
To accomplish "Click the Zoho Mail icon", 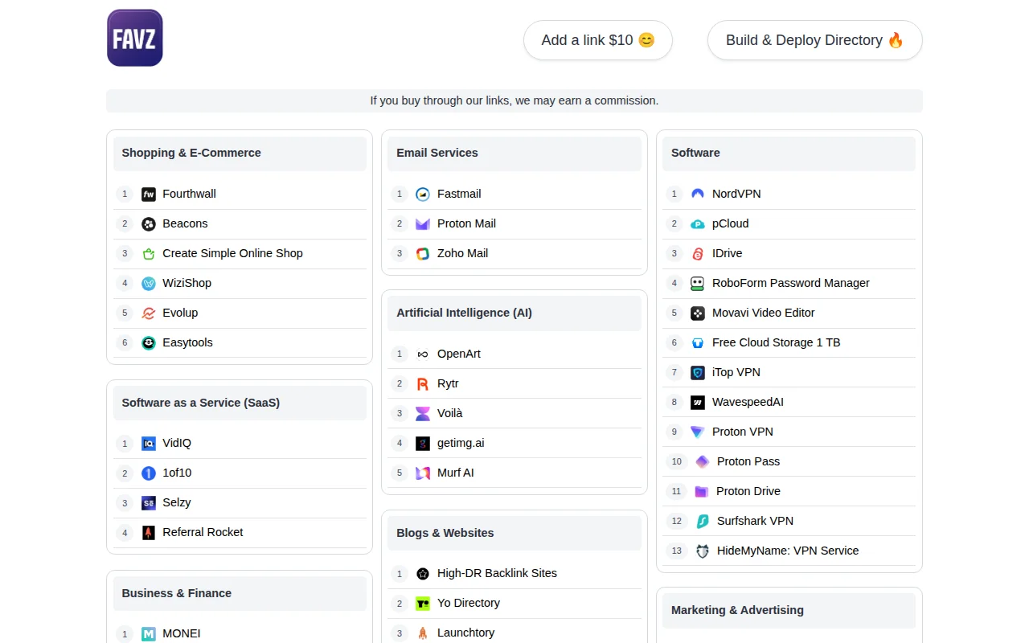I will [x=423, y=253].
